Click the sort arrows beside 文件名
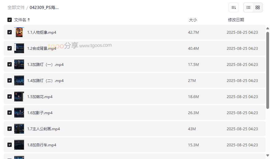Image resolution: width=270 pixels, height=159 pixels. [29, 20]
